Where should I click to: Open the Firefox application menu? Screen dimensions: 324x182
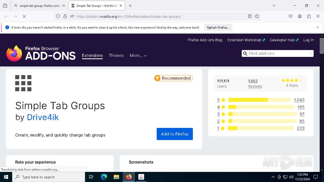click(x=318, y=16)
